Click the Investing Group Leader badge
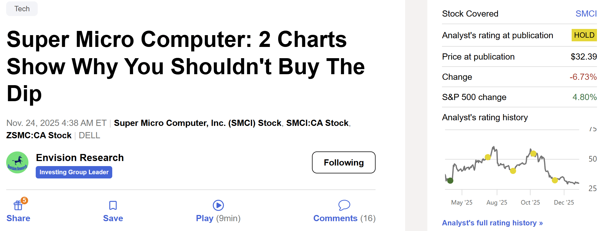Viewport: 604px width, 231px height. click(x=74, y=172)
